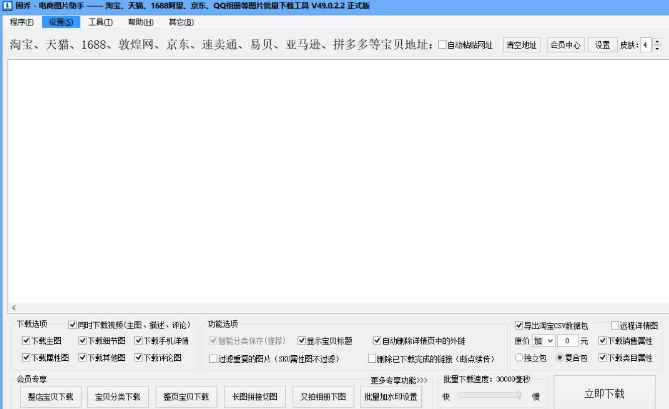Enable 删除已下载完成的链接 checkbox
The image size is (669, 409).
(372, 359)
